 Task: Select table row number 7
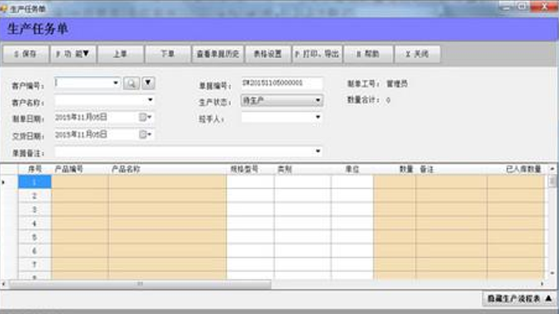coord(35,265)
